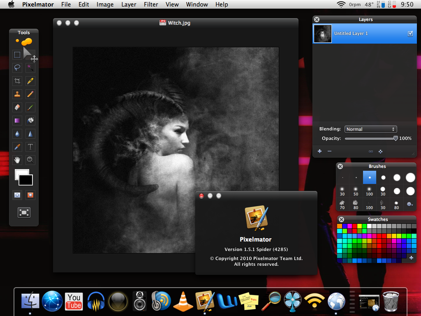Choose the Clone Stamp tool

pos(17,94)
